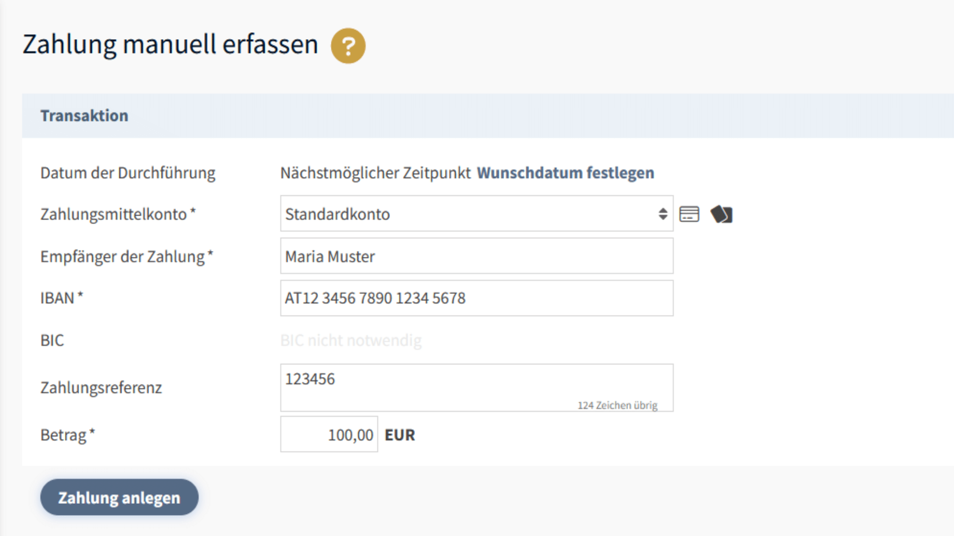Viewport: 954px width, 536px height.
Task: Click the up-down arrows of Zahlungsmittelkonto select
Action: [x=663, y=214]
